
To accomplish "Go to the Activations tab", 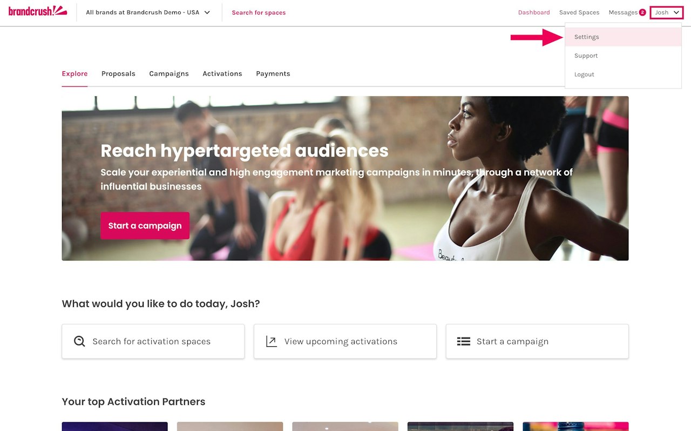I will tap(222, 73).
